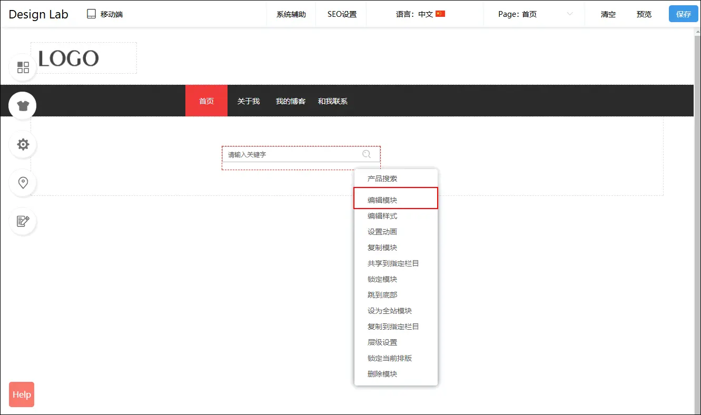Click the edit notepad icon in sidebar

23,221
